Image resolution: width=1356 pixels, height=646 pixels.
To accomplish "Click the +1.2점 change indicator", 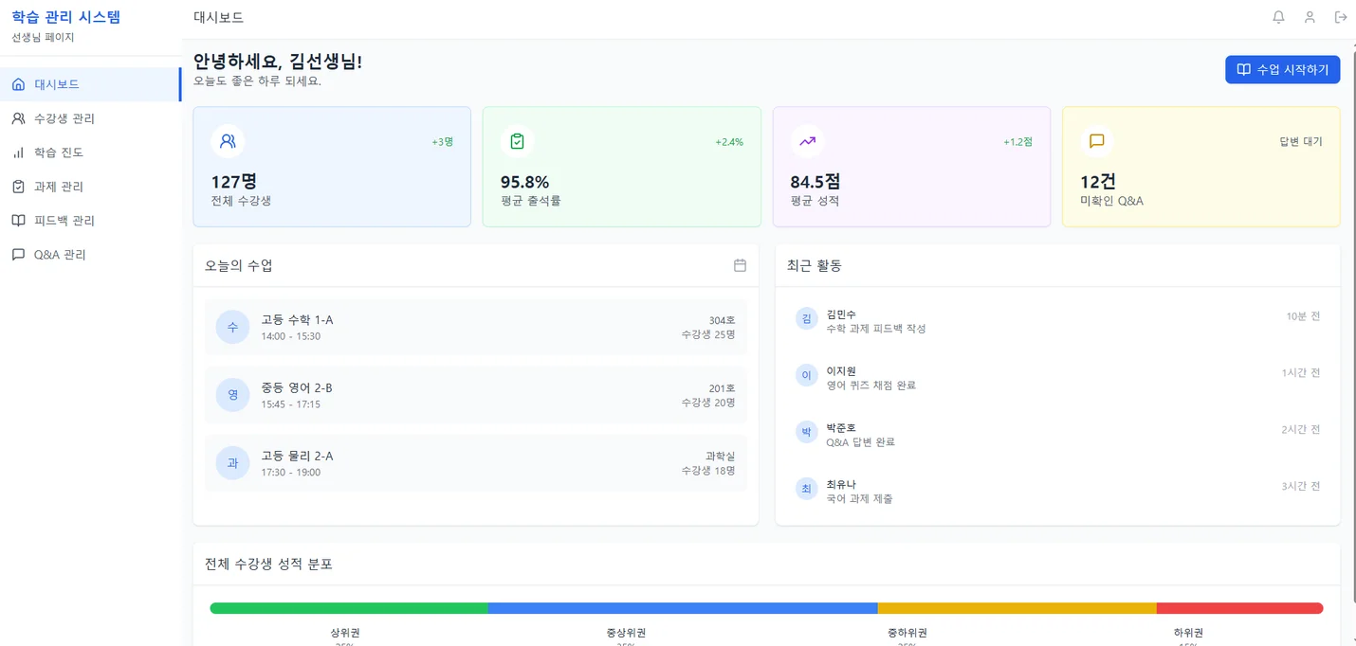I will [1017, 142].
